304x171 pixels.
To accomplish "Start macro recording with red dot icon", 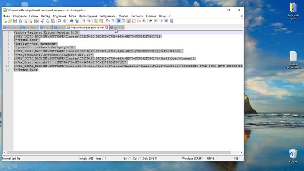I will point(151,21).
